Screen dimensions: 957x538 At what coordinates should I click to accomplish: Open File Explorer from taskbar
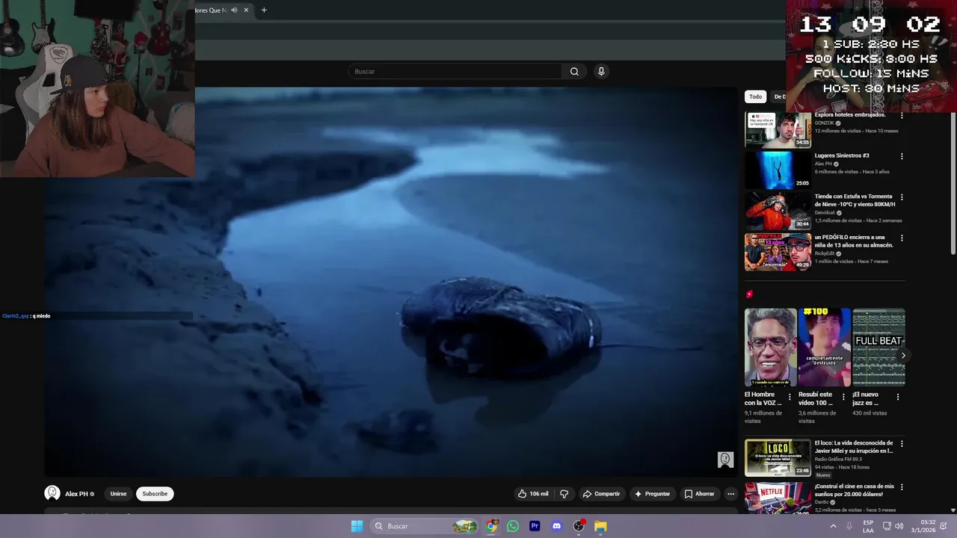click(600, 526)
